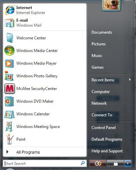Screen dimensions: 136x170
Task: Launch the Windows Media Center orb icon
Action: tap(9, 51)
